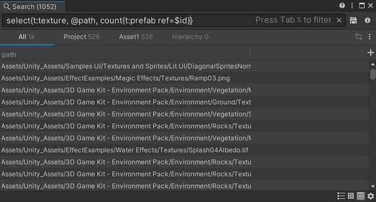Click the scrollbar down arrow
The image size is (376, 202).
pyautogui.click(x=373, y=186)
